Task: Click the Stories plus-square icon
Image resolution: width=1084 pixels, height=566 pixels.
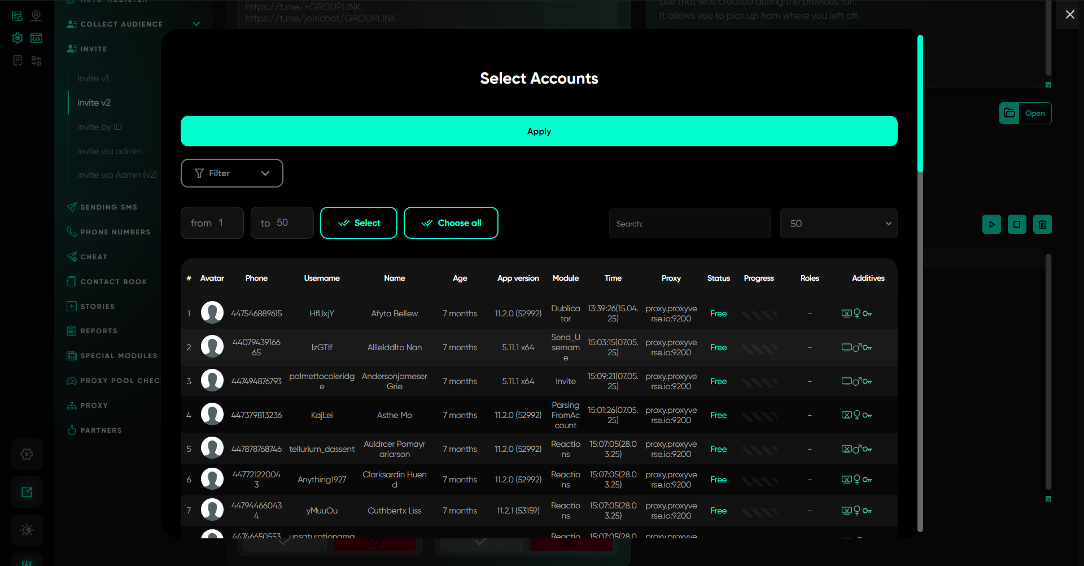Action: [72, 307]
